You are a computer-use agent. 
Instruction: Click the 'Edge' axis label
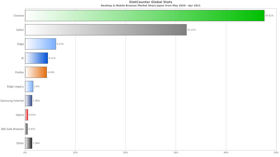pos(21,44)
